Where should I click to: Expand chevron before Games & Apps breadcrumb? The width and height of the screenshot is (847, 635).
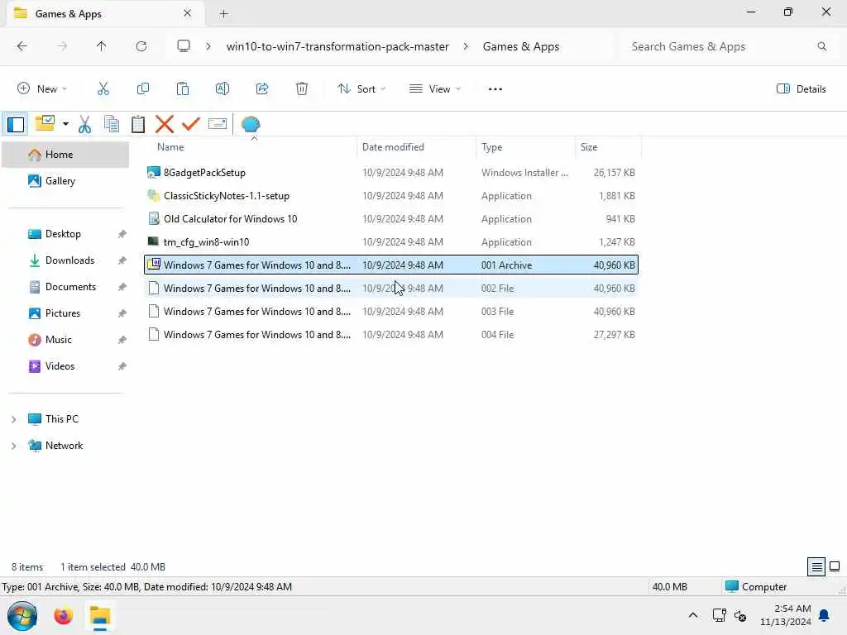pos(466,46)
